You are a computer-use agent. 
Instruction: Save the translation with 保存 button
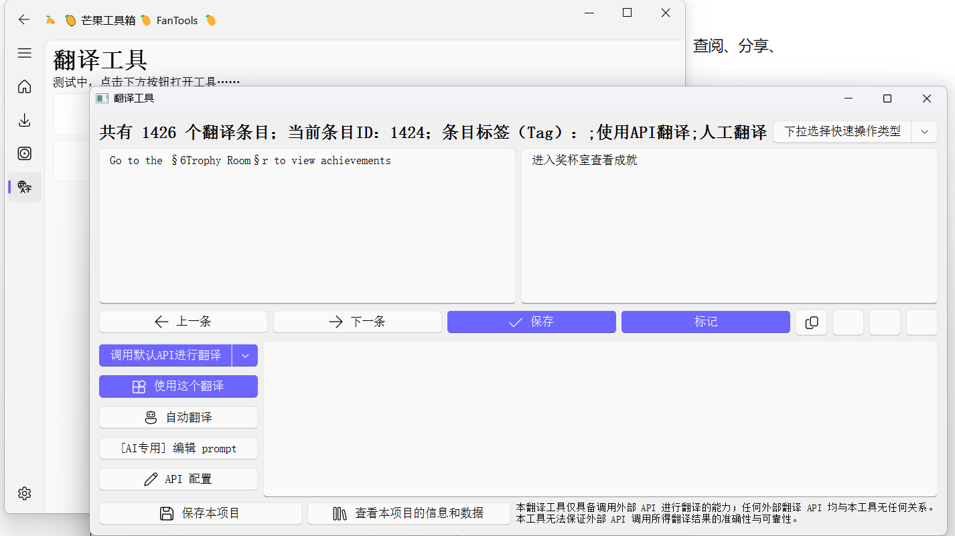(531, 322)
